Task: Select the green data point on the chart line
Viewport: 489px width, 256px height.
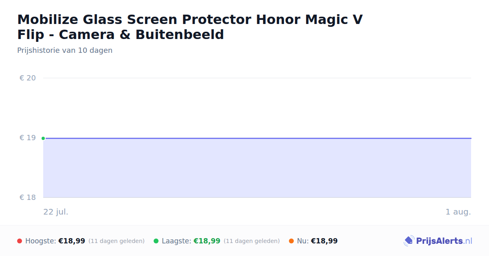Action: pos(43,138)
